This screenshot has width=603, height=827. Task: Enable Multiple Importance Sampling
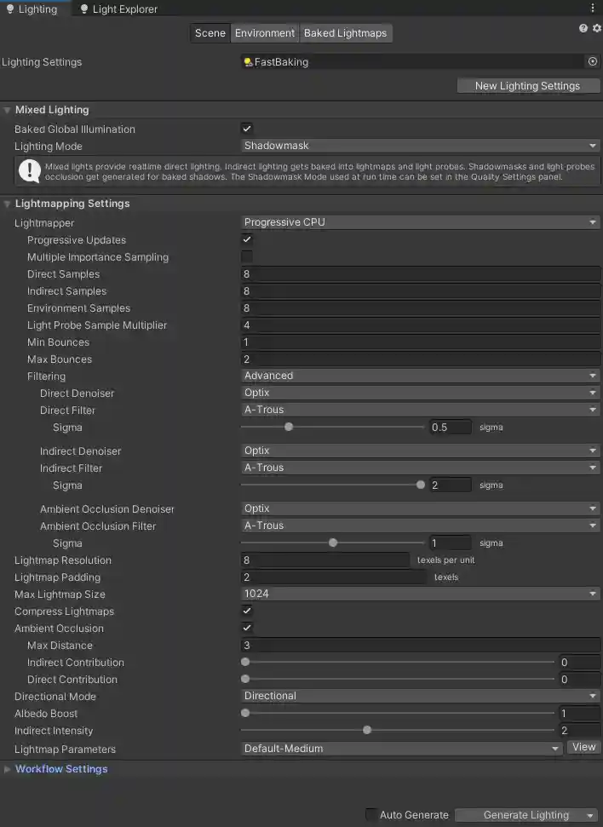tap(246, 256)
